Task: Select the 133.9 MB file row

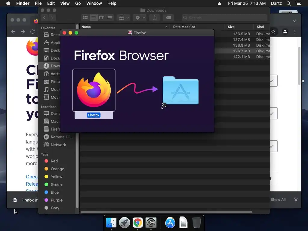Action: (x=242, y=34)
